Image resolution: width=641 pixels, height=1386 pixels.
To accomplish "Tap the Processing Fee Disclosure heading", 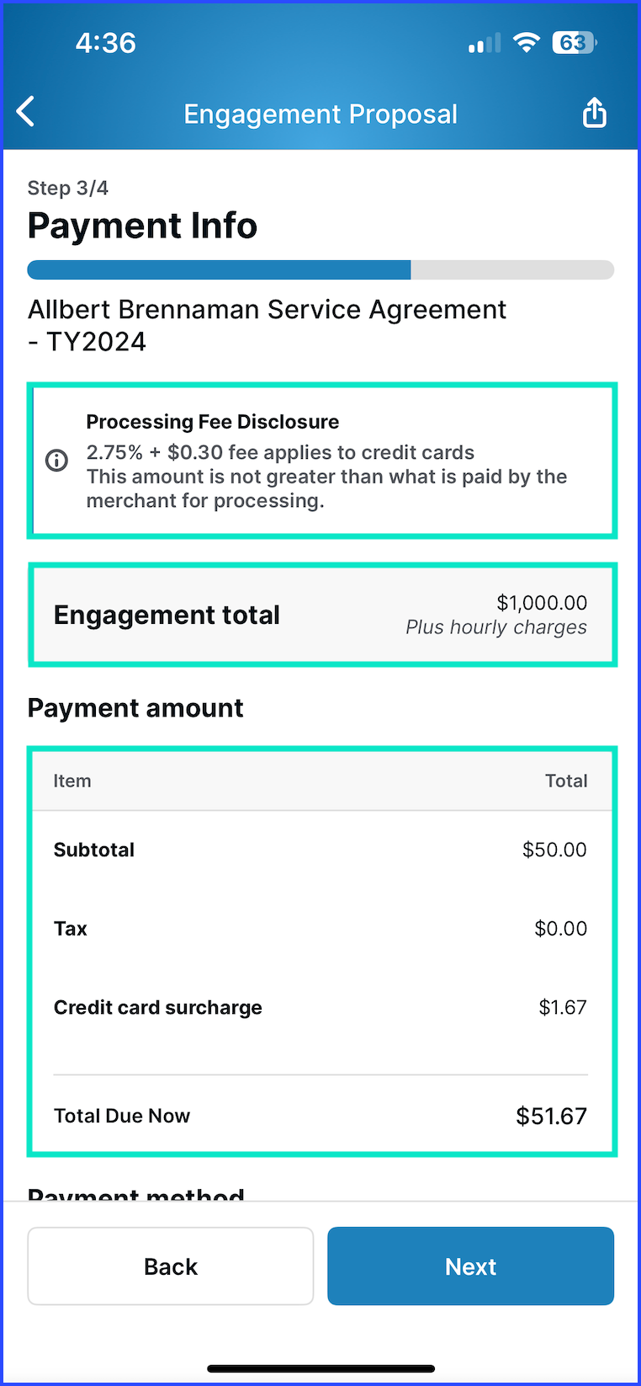I will click(213, 422).
